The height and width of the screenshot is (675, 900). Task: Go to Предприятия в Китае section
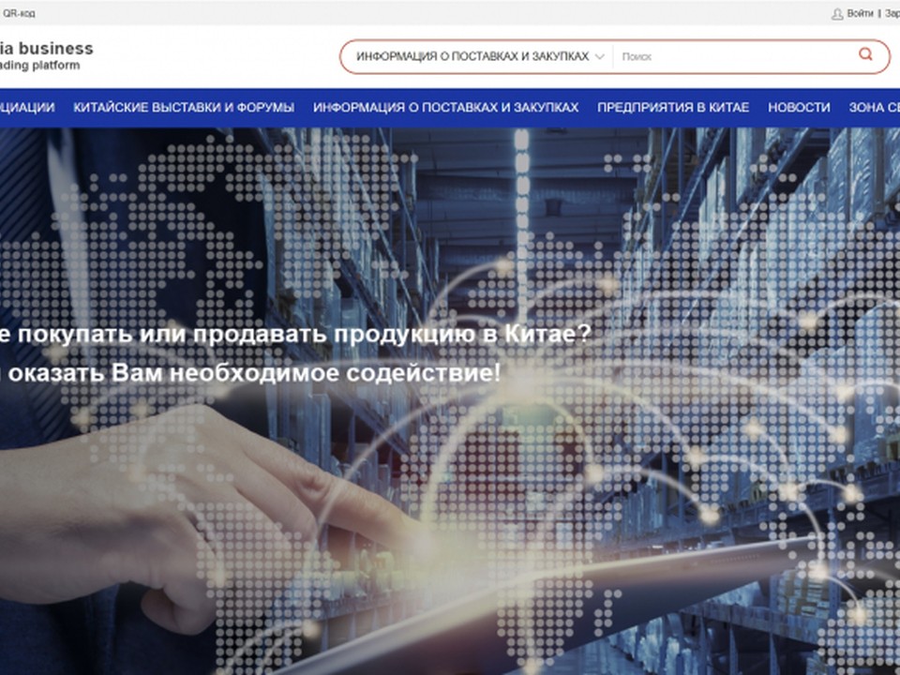tap(673, 107)
